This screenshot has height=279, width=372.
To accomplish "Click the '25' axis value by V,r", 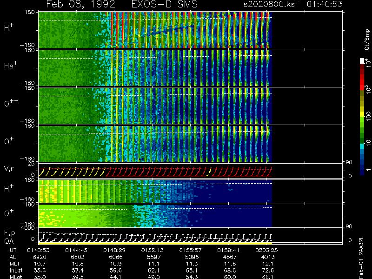I will [32, 164].
